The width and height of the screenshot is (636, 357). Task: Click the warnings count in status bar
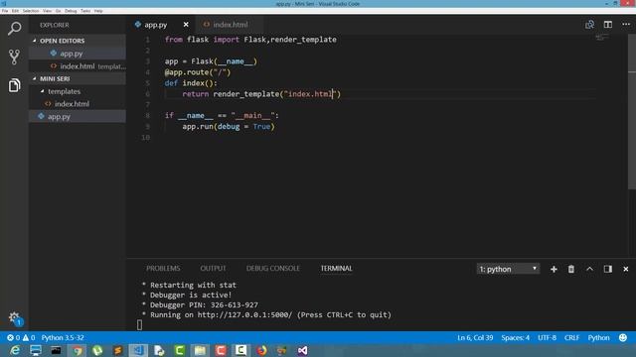(x=29, y=337)
